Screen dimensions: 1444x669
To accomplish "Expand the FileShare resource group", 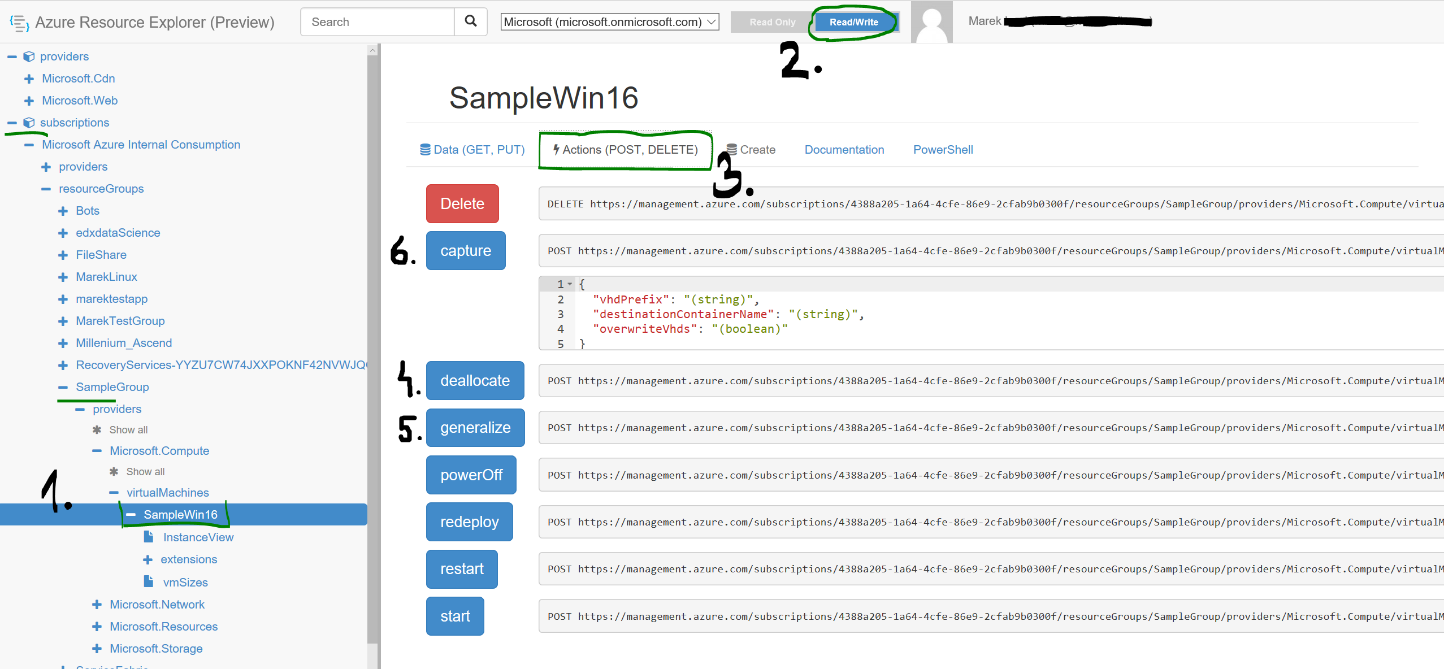I will (63, 255).
